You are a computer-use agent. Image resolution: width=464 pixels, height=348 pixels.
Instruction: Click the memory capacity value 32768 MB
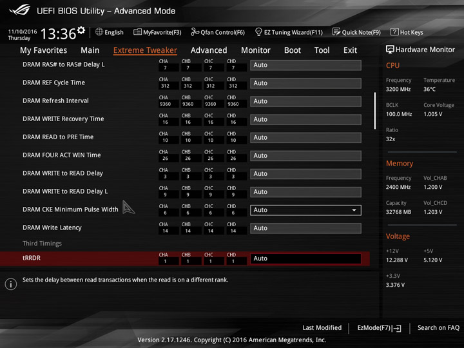coord(398,212)
